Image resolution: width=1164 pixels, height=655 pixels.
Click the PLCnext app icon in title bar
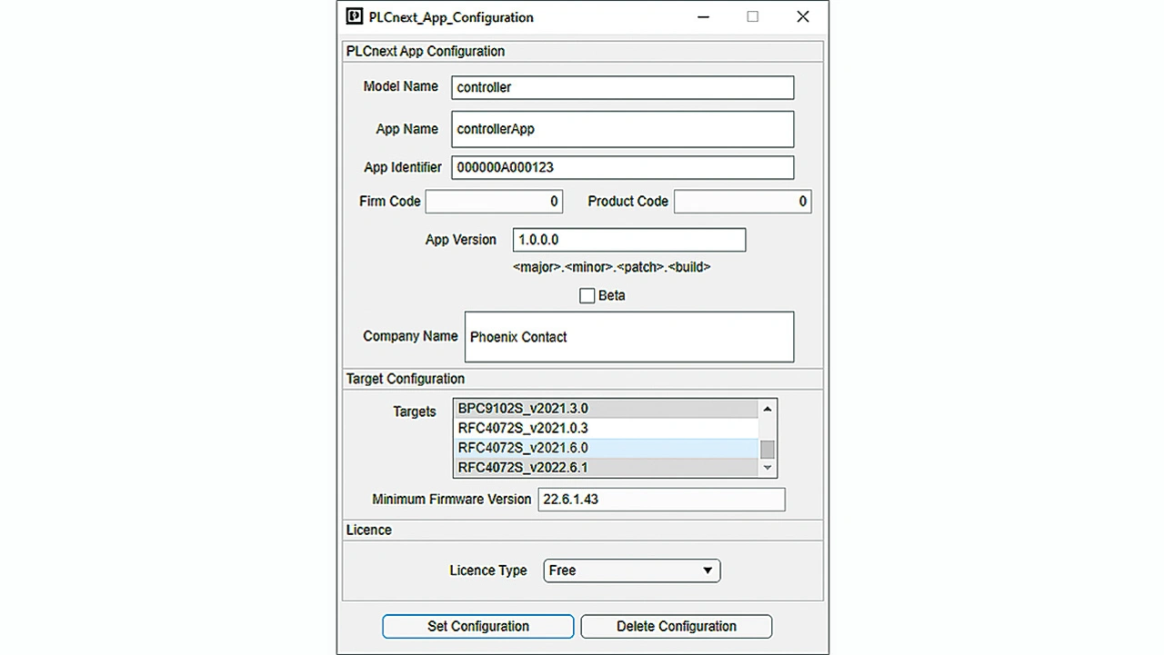356,17
